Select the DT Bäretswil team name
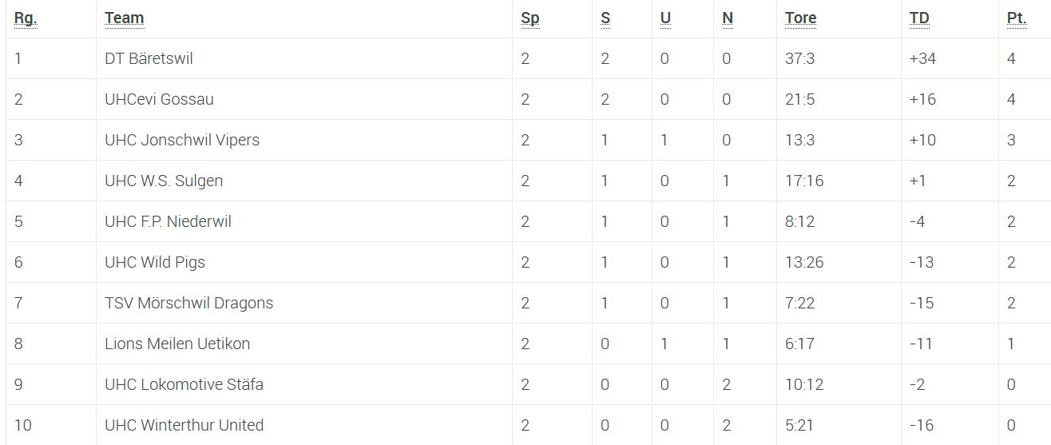The image size is (1051, 445). 149,58
